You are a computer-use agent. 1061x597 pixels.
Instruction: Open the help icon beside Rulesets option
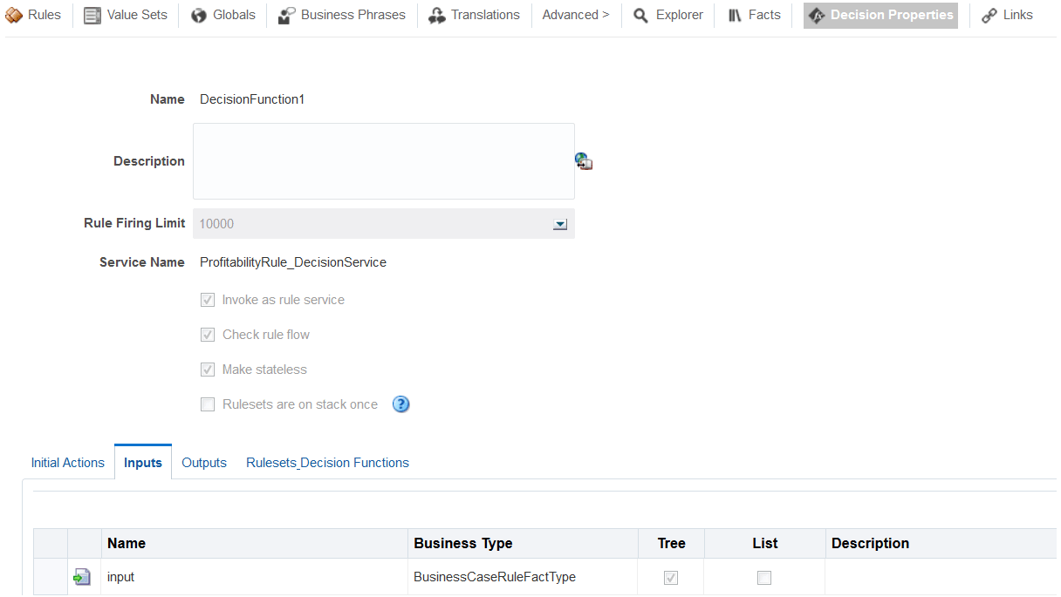(x=400, y=404)
